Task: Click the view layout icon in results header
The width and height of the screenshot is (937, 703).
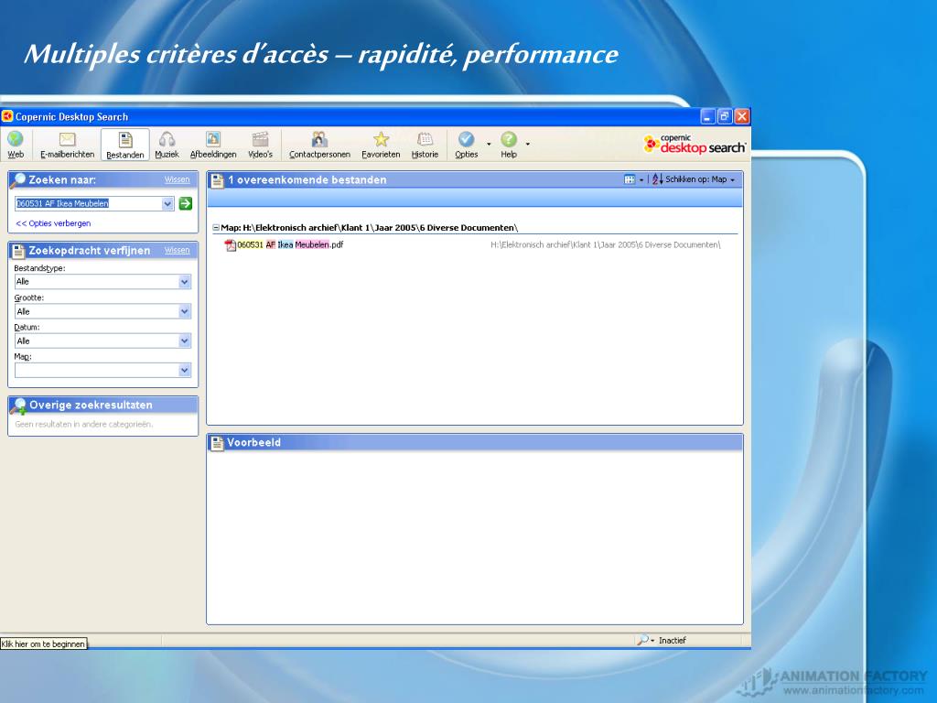Action: (x=630, y=179)
